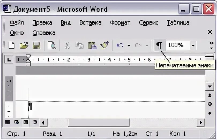
Task: Click the zoom percentage field
Action: [178, 45]
